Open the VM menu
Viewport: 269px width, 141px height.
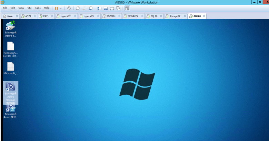pos(29,8)
